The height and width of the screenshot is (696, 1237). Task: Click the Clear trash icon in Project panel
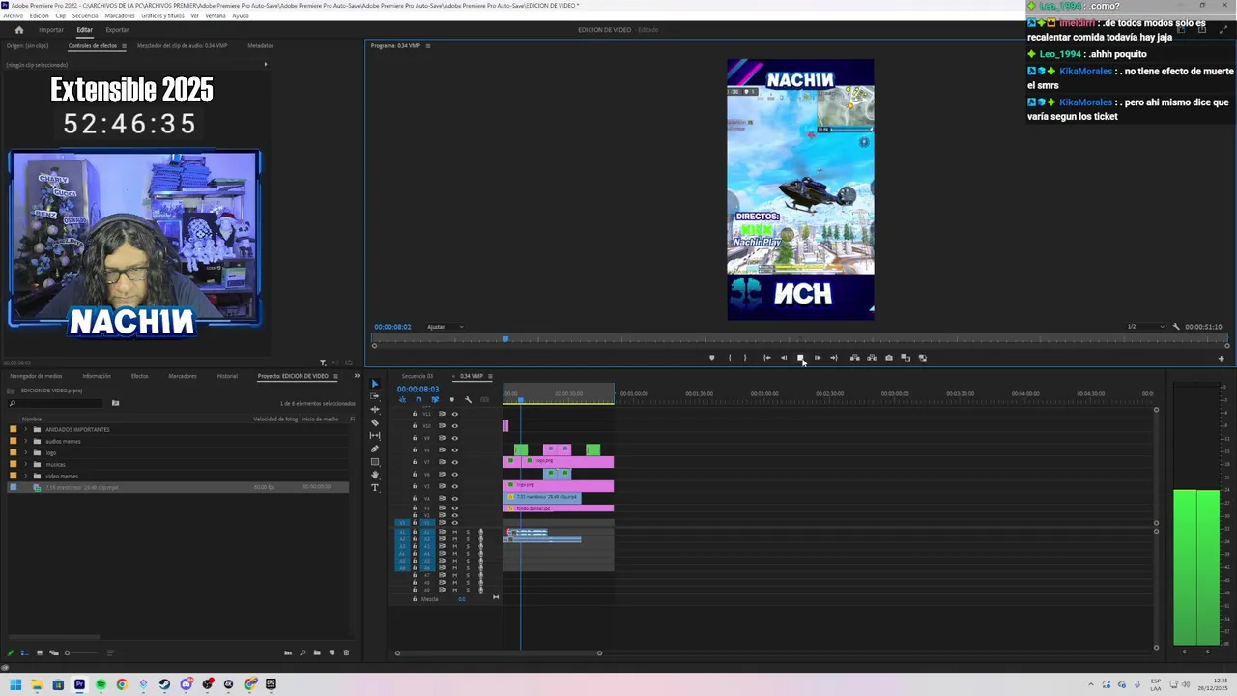346,652
